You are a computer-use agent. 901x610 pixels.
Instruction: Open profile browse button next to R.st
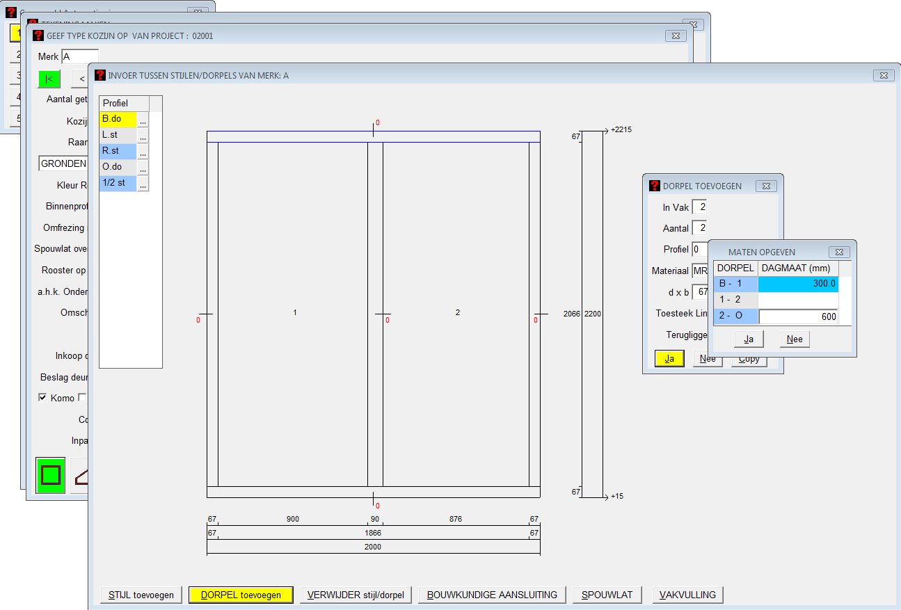(x=143, y=152)
